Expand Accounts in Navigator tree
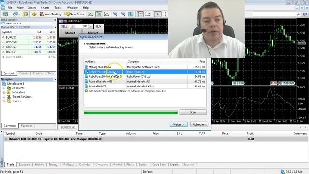Viewport: 309px width, 174px height. [4, 88]
